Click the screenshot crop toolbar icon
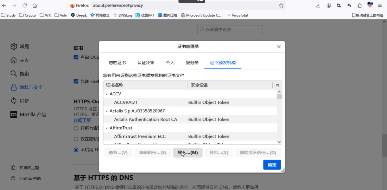 tap(339, 6)
